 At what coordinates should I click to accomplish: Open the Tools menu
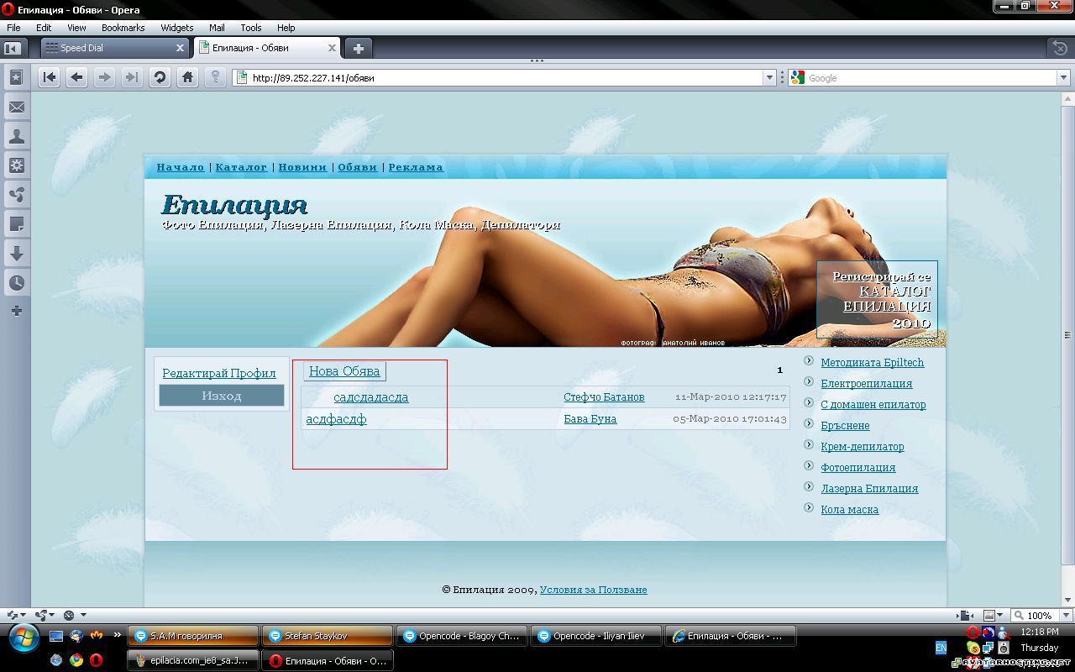(x=250, y=27)
